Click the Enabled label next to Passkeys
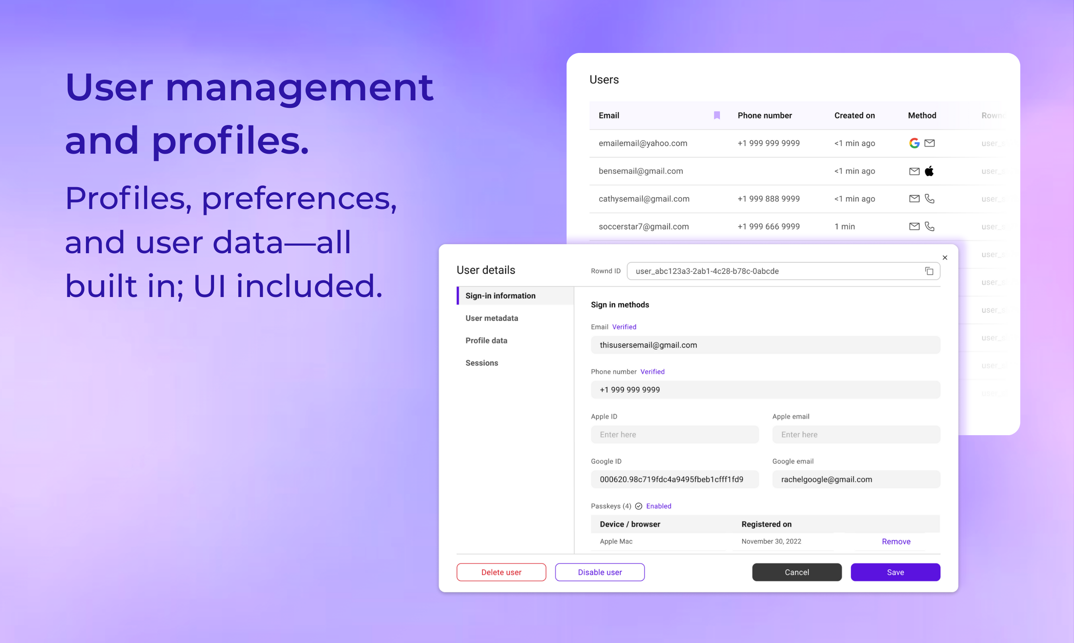 [659, 506]
